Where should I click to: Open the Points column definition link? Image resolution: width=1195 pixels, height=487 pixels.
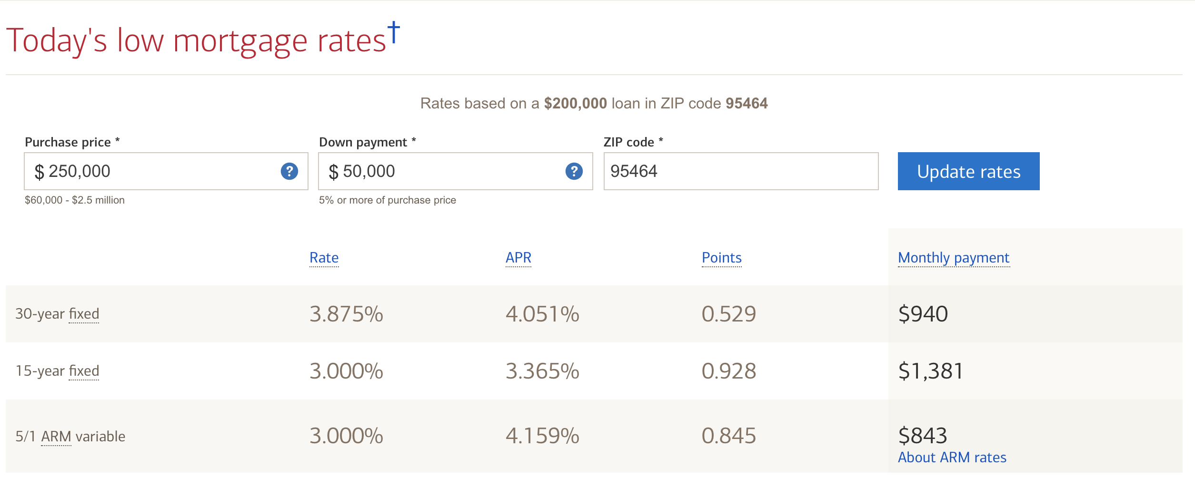tap(722, 258)
